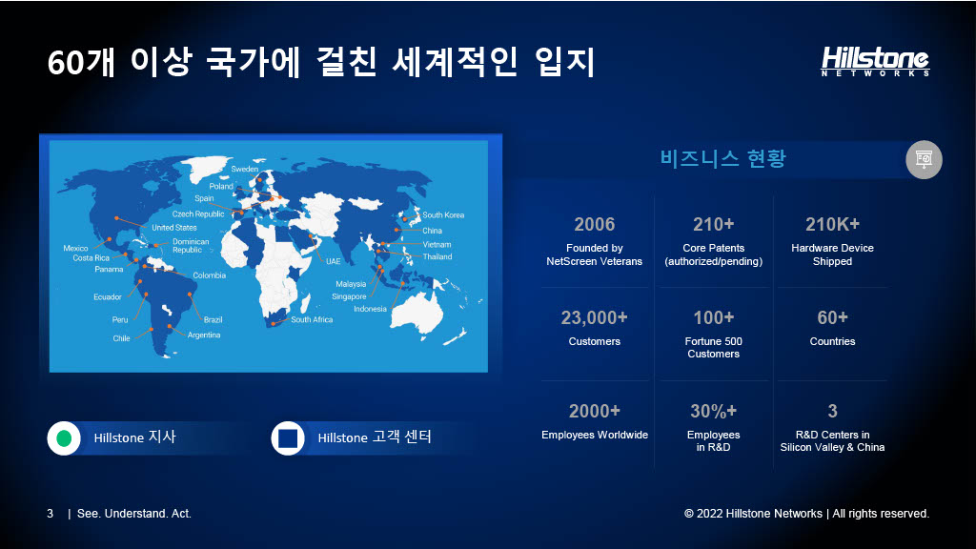Click the Thailand map label
The image size is (976, 549).
[437, 256]
